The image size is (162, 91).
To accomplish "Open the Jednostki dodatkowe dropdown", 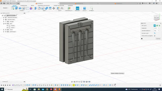I will pos(156,31).
